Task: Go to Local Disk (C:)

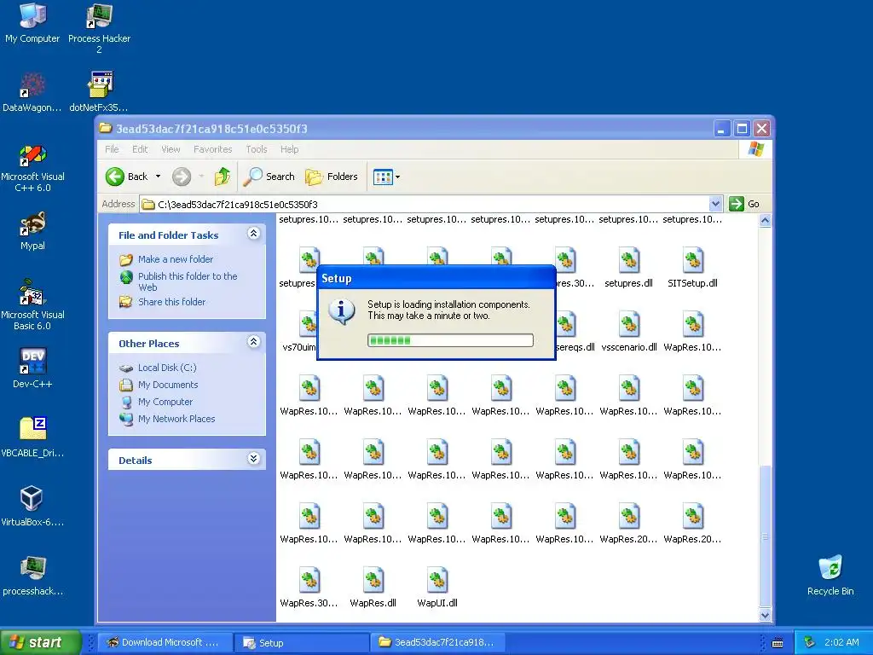Action: tap(167, 368)
